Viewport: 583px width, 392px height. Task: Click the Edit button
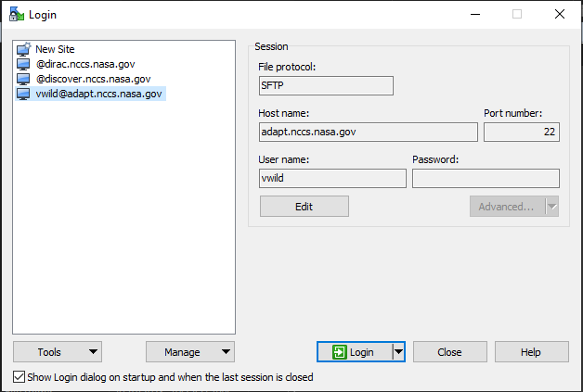[304, 207]
